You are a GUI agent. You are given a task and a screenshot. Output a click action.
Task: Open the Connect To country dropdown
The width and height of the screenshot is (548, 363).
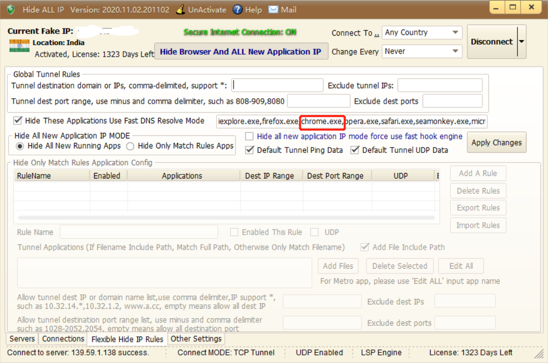[x=422, y=33]
